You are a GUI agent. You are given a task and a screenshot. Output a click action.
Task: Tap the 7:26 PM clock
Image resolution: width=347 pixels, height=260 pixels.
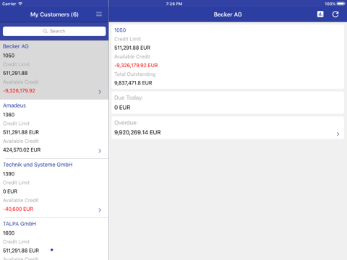pyautogui.click(x=174, y=4)
